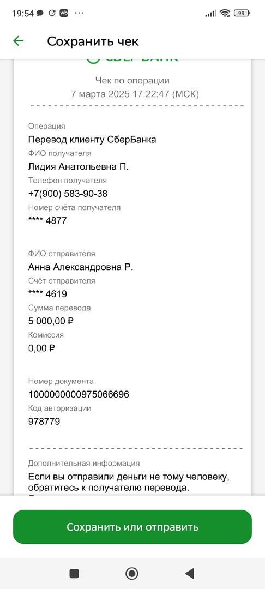The height and width of the screenshot is (589, 265).
Task: Tap the Сохранить чек title
Action: (x=93, y=41)
